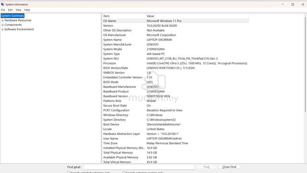The width and height of the screenshot is (307, 173).
Task: Select the Platform Role row label
Action: point(112,101)
